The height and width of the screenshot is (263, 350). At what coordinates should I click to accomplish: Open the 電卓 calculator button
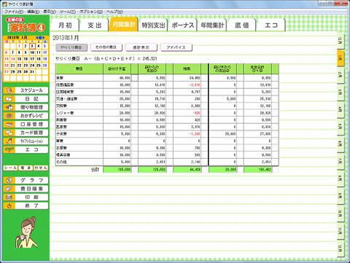tap(26, 168)
